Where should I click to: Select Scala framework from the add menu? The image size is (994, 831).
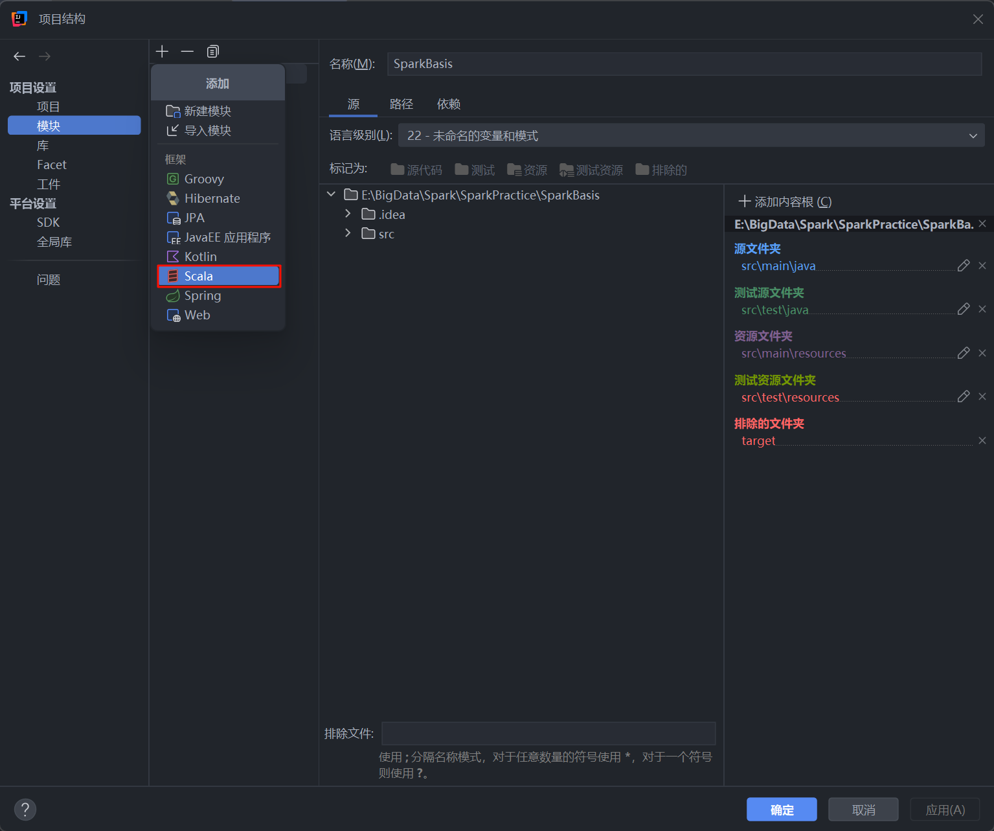coord(219,276)
